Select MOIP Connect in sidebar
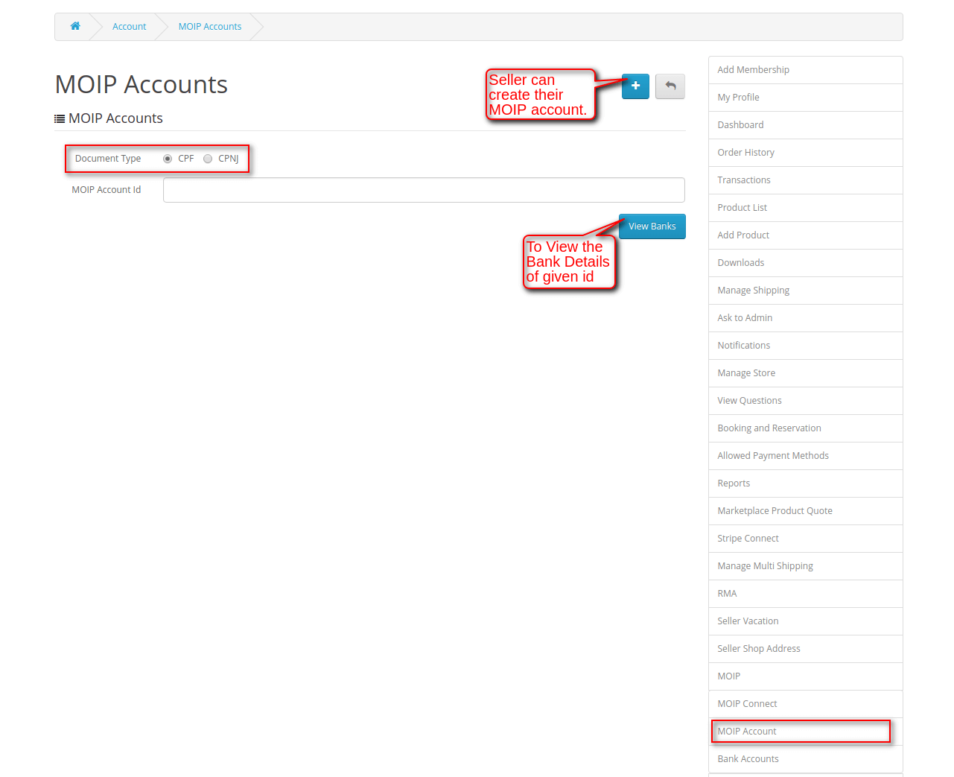This screenshot has width=954, height=777. pos(806,704)
